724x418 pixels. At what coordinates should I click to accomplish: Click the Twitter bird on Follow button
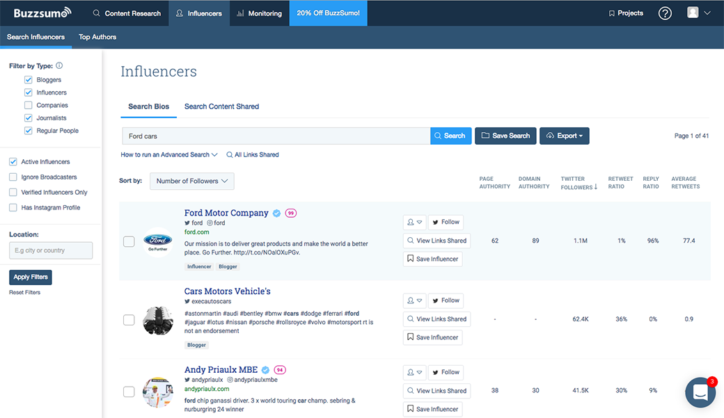tap(436, 222)
